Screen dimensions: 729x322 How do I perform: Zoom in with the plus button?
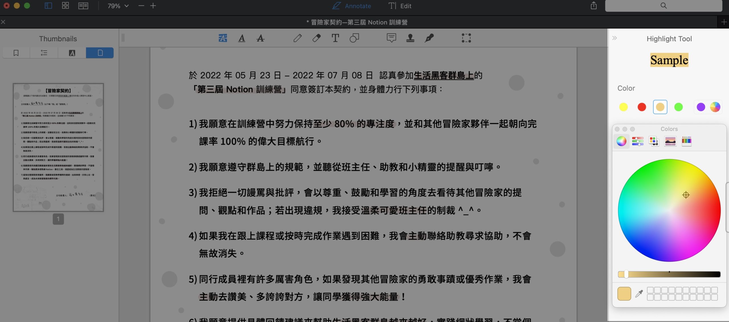click(x=153, y=6)
